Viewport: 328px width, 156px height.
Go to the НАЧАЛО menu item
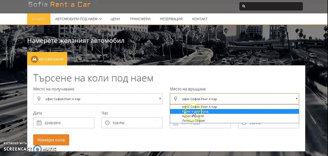(39, 19)
